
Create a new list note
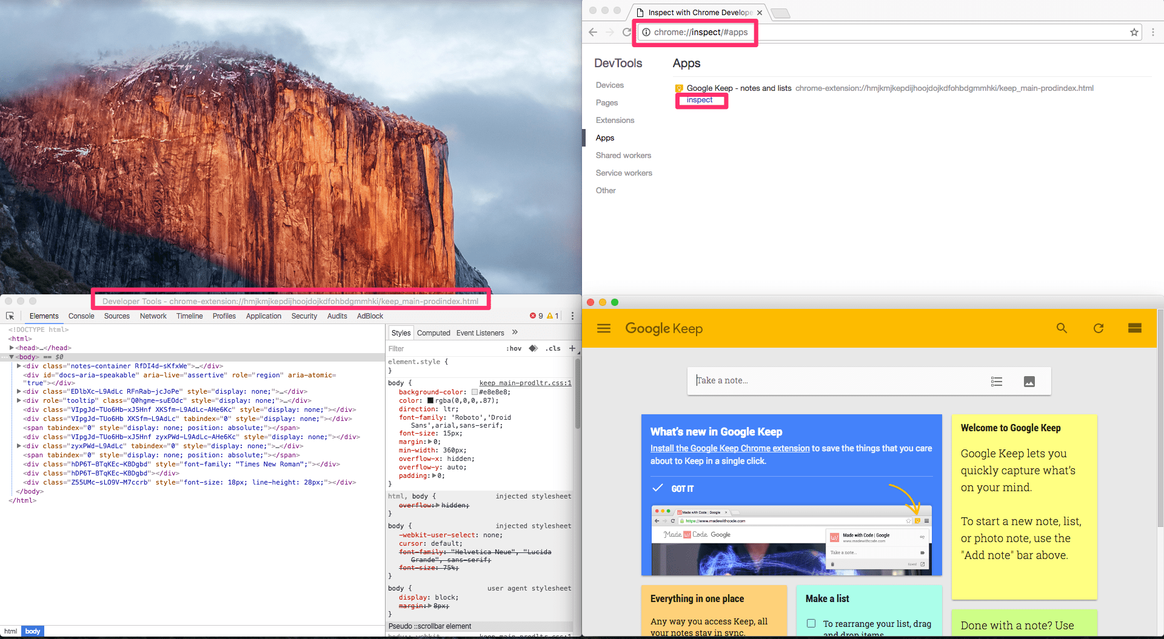tap(997, 382)
